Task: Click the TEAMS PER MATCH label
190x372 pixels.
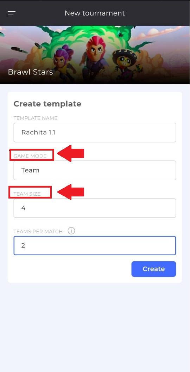Action: 38,232
